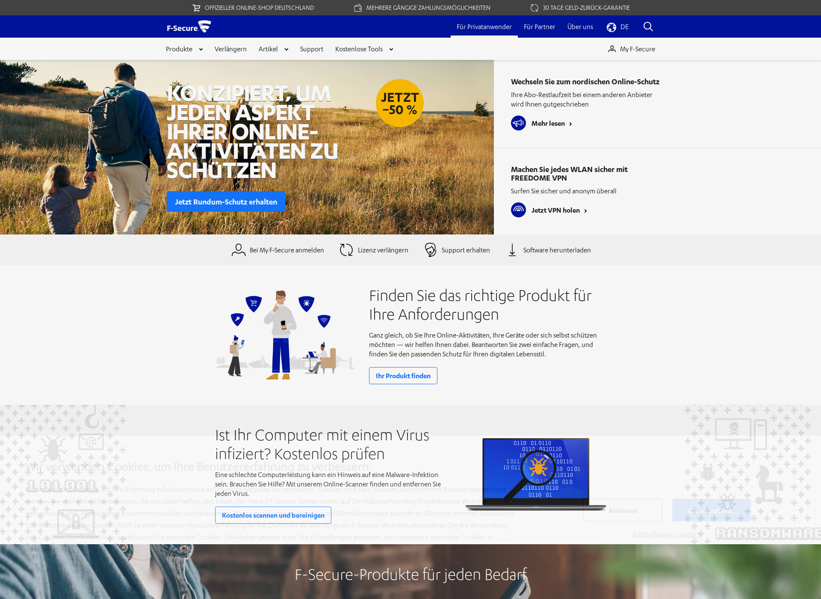
Task: Click the Ihr Produkt finden button
Action: pos(403,376)
